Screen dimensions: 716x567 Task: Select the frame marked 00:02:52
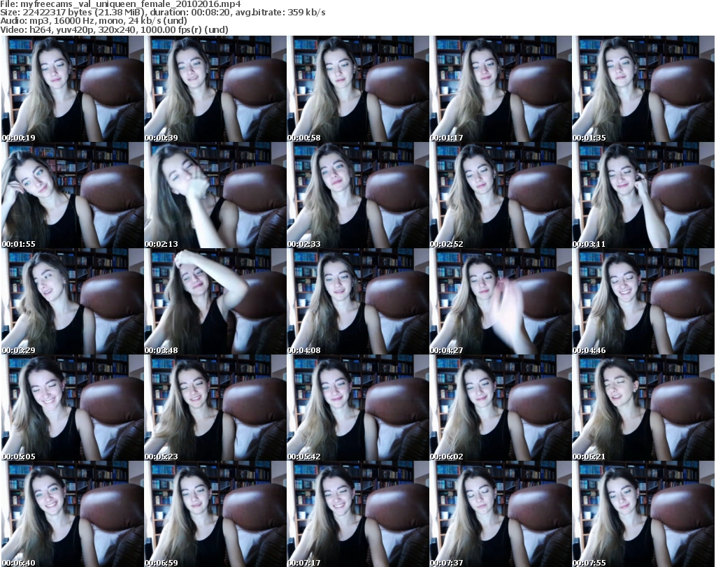[x=501, y=195]
